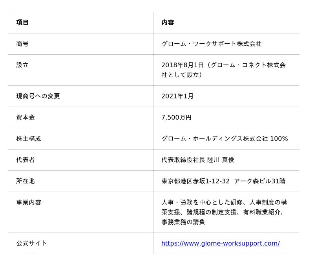Screen dimensions: 314x266
Task: Select the 設立 row label
Action: (x=22, y=65)
